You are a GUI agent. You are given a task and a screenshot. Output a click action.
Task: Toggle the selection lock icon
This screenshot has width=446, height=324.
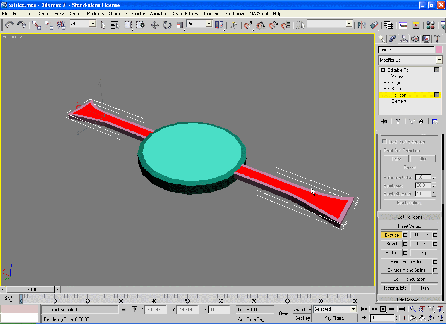(x=124, y=309)
